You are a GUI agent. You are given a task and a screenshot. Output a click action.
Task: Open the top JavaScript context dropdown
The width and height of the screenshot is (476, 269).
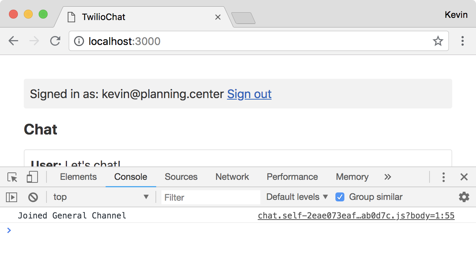(x=101, y=197)
